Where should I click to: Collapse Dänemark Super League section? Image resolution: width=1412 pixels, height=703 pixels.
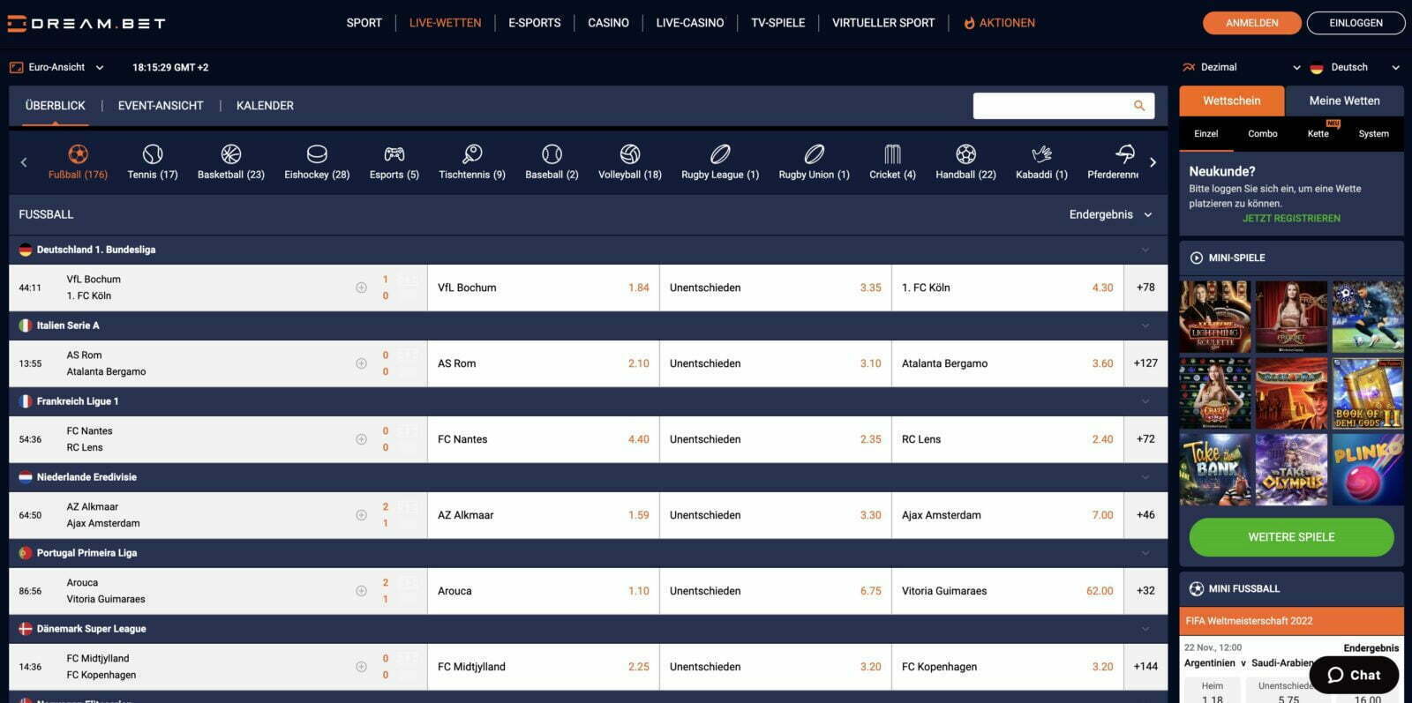click(x=1145, y=629)
